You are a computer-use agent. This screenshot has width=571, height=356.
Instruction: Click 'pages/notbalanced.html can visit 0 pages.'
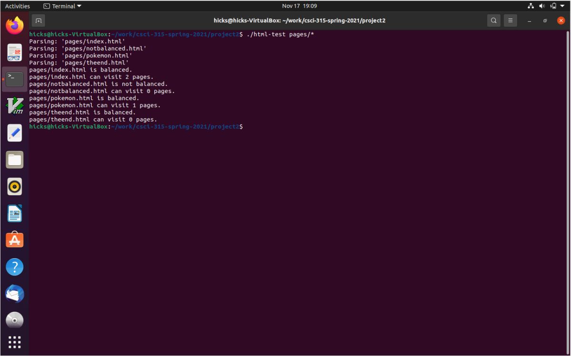[x=102, y=91]
